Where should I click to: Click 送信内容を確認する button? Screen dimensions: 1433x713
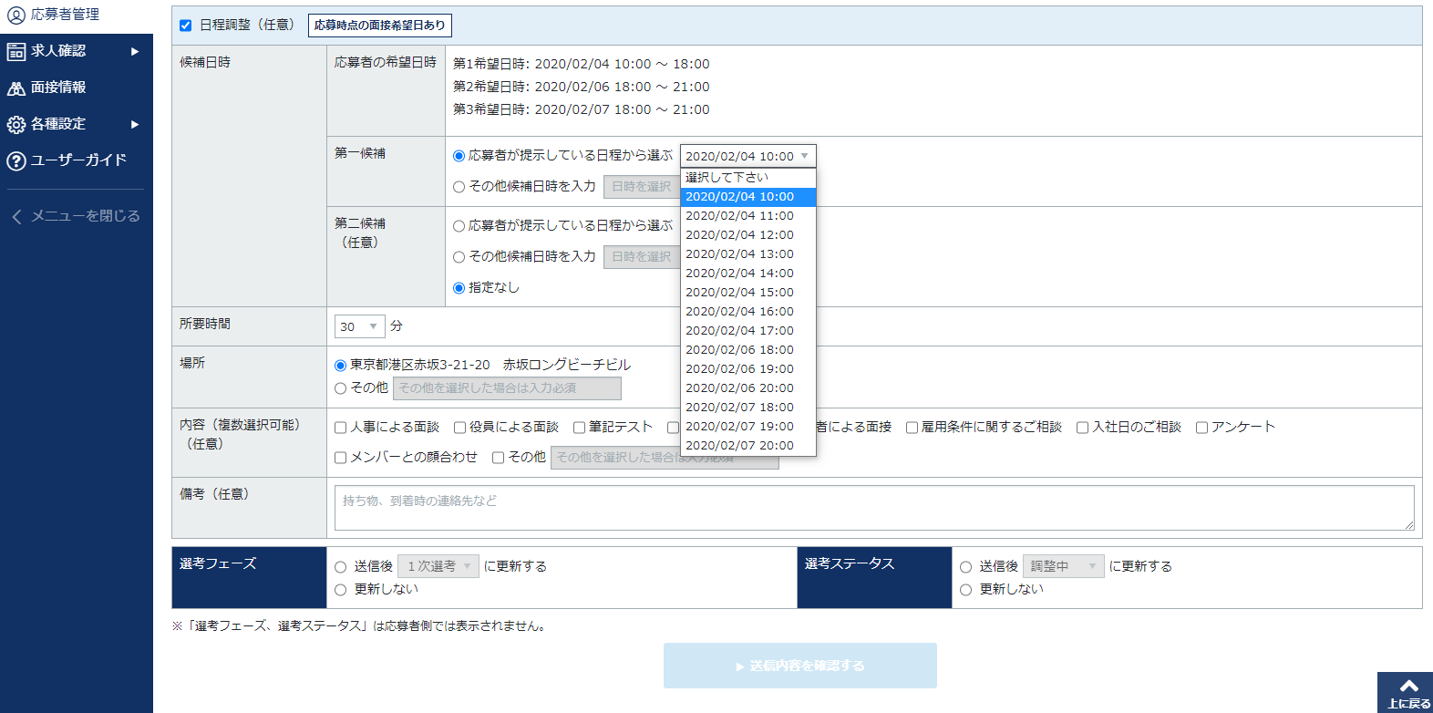(800, 666)
